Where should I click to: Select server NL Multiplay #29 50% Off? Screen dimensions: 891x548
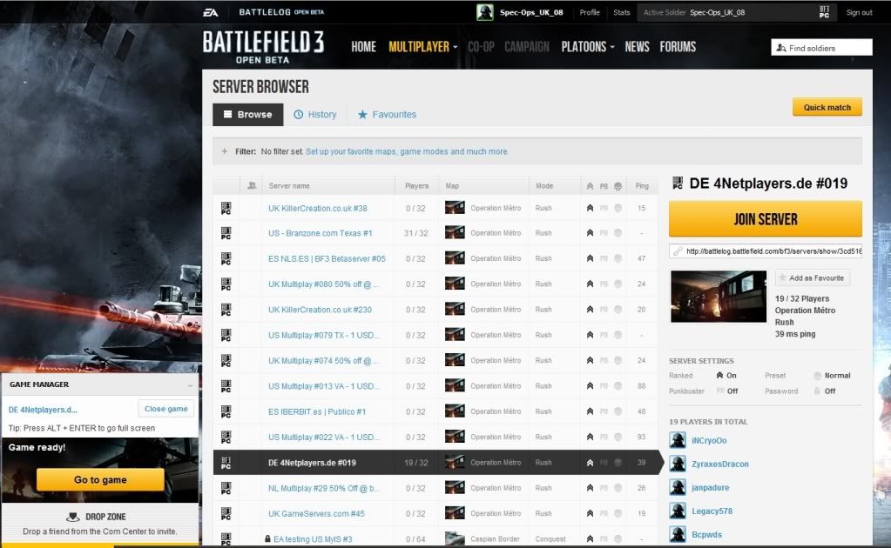point(323,488)
